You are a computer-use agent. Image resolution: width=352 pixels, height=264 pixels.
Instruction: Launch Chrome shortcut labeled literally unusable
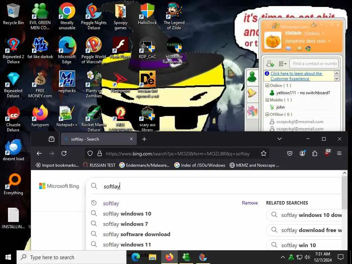click(67, 16)
